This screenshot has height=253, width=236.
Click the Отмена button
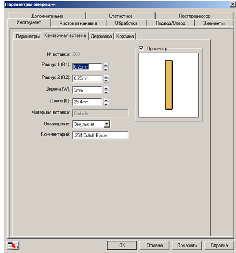[x=154, y=245]
